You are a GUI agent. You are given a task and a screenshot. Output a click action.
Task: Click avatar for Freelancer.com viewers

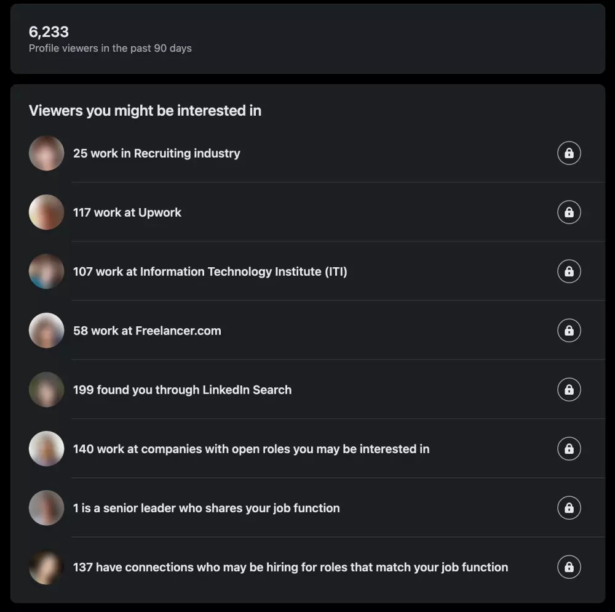[46, 331]
